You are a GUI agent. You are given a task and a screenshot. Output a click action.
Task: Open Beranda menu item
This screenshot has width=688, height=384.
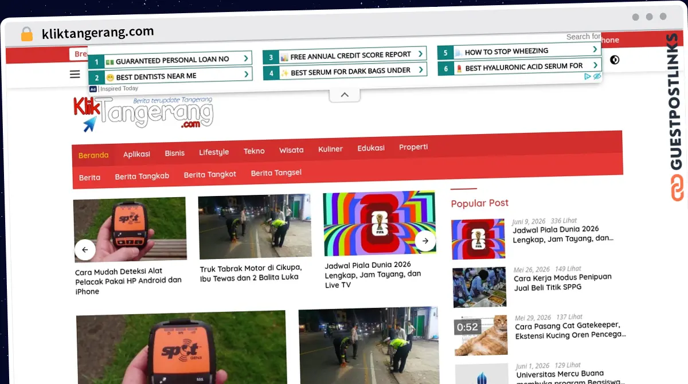click(x=93, y=155)
